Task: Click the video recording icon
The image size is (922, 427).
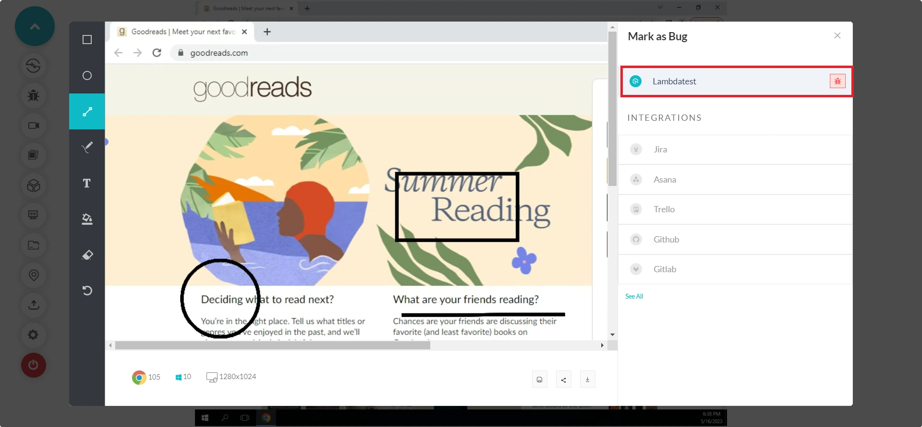Action: click(34, 126)
